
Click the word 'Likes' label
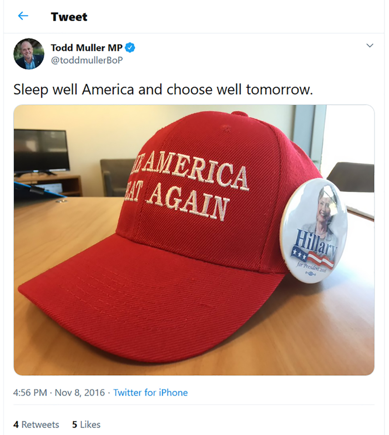click(90, 424)
